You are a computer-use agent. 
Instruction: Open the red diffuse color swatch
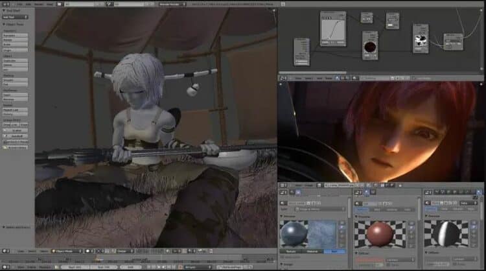[369, 259]
